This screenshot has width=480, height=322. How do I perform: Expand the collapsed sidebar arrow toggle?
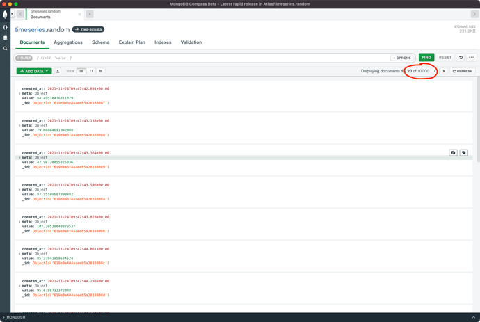[x=13, y=14]
